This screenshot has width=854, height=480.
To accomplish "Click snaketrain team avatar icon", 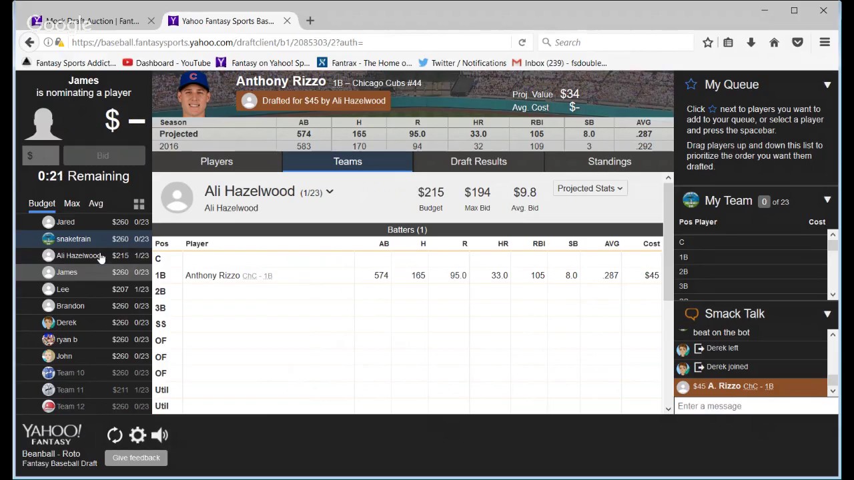I will [x=48, y=239].
